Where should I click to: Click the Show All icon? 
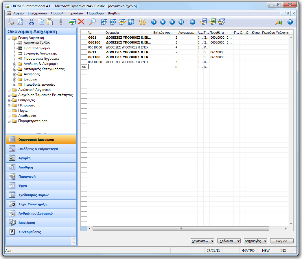(x=131, y=22)
